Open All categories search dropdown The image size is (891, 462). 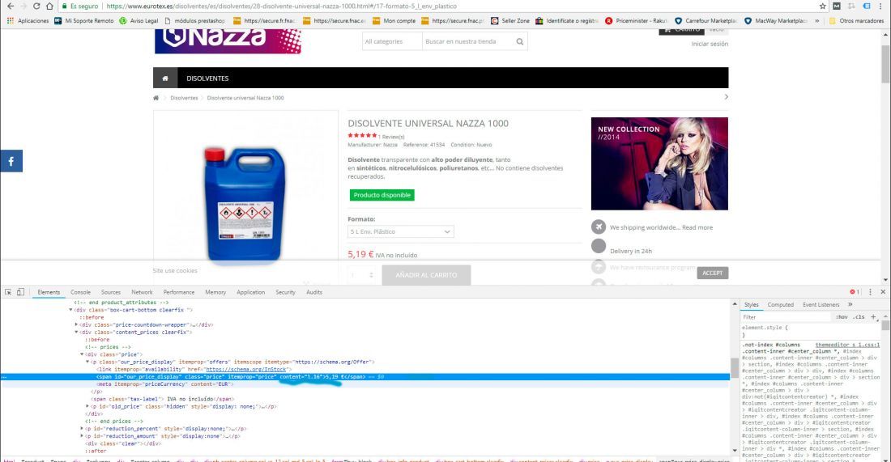click(x=392, y=41)
